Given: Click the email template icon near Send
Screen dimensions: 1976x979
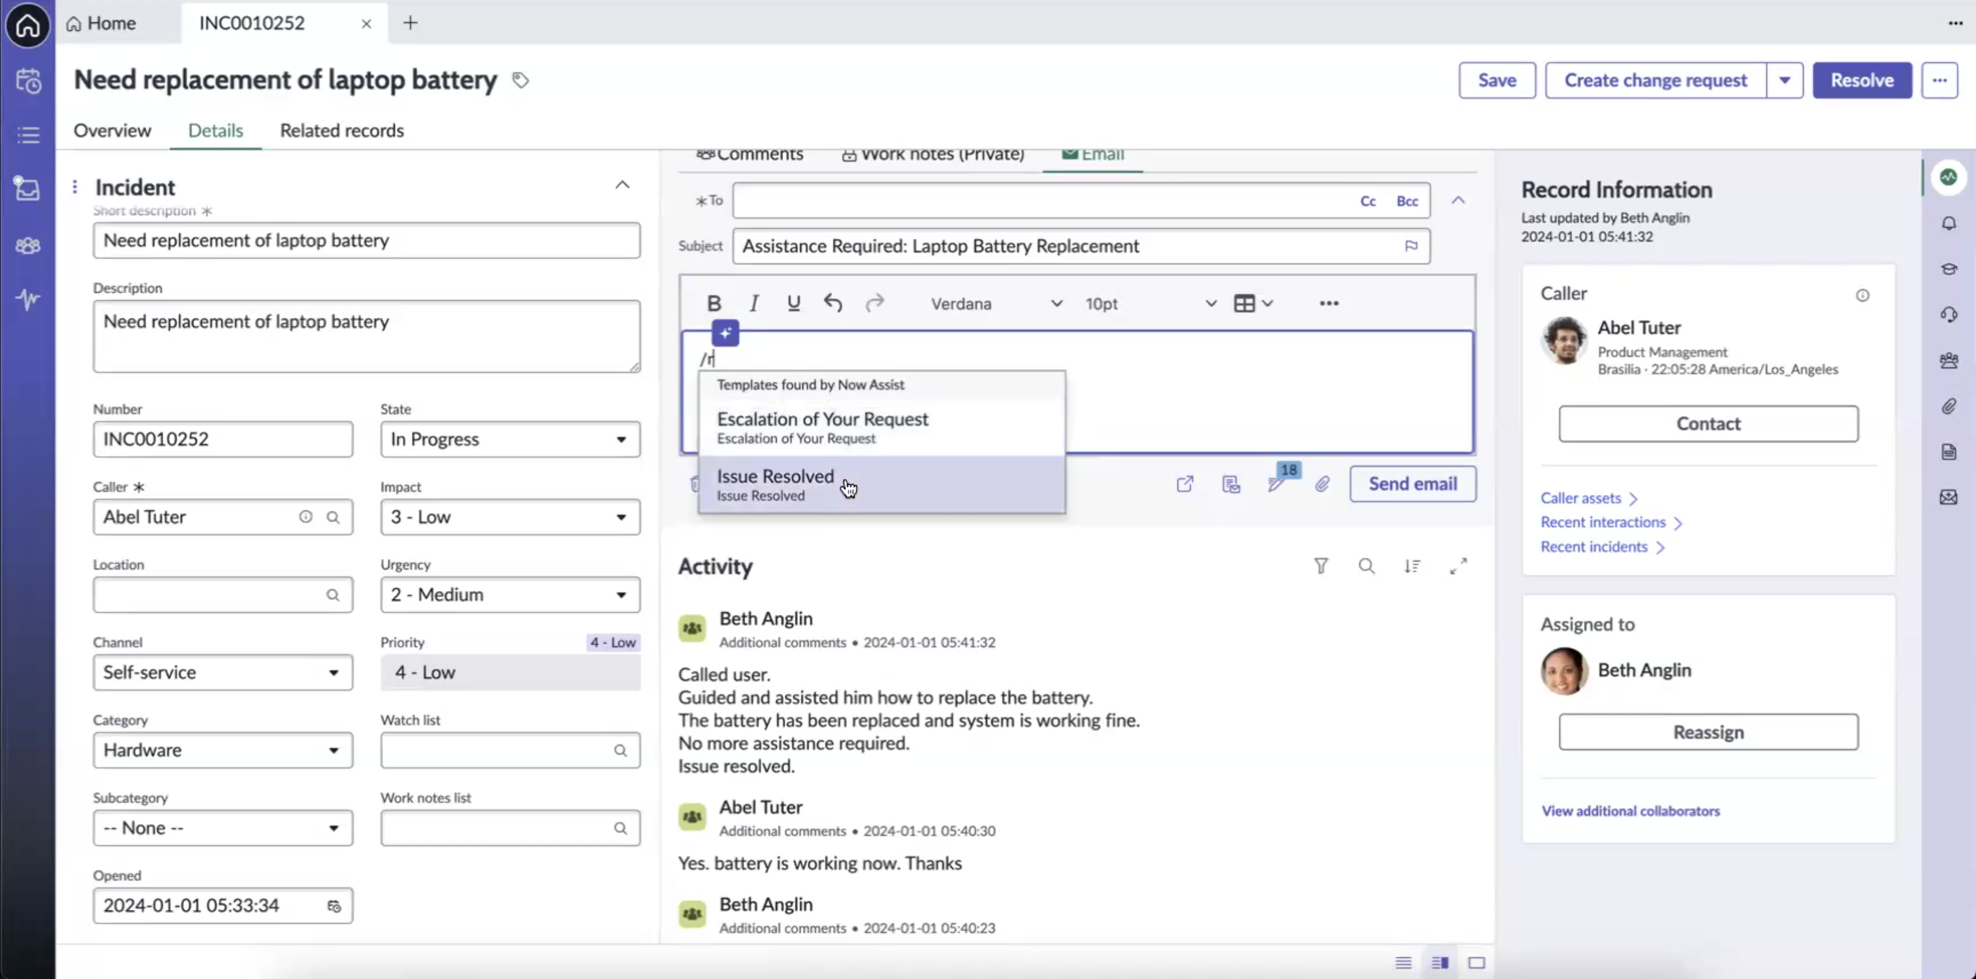Looking at the screenshot, I should coord(1231,484).
